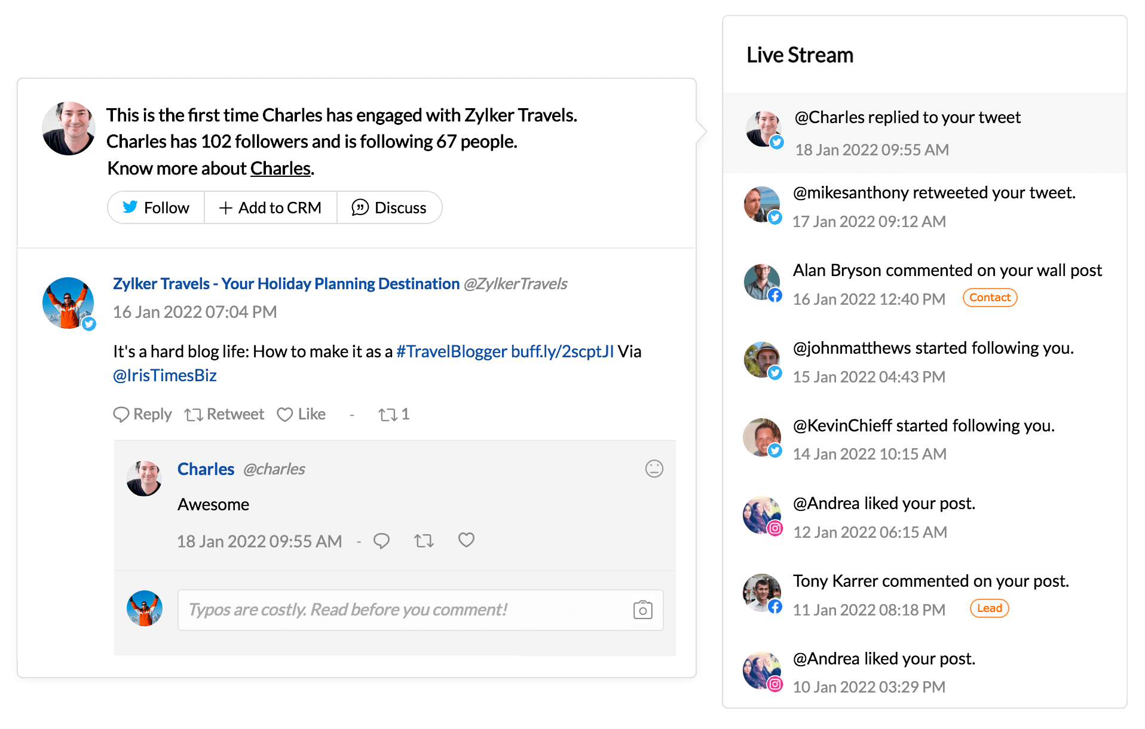Reply to the Zylker Travels tweet
Image resolution: width=1145 pixels, height=729 pixels.
(x=142, y=414)
